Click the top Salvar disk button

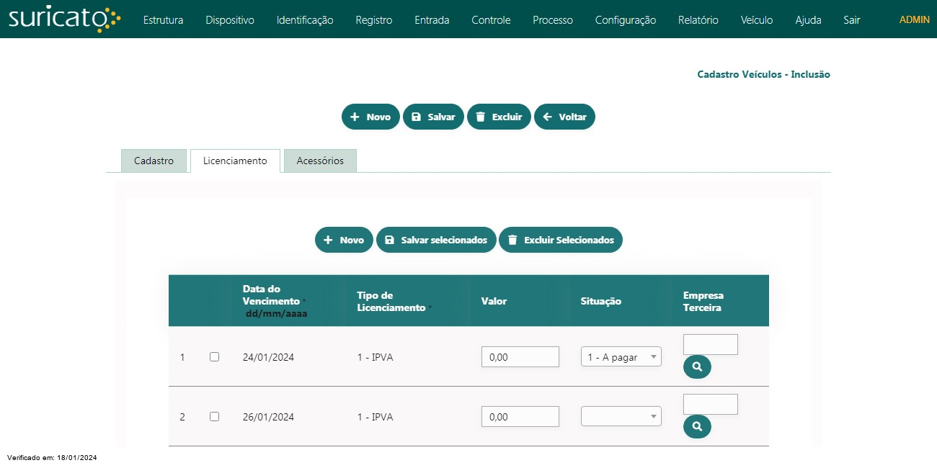[433, 117]
